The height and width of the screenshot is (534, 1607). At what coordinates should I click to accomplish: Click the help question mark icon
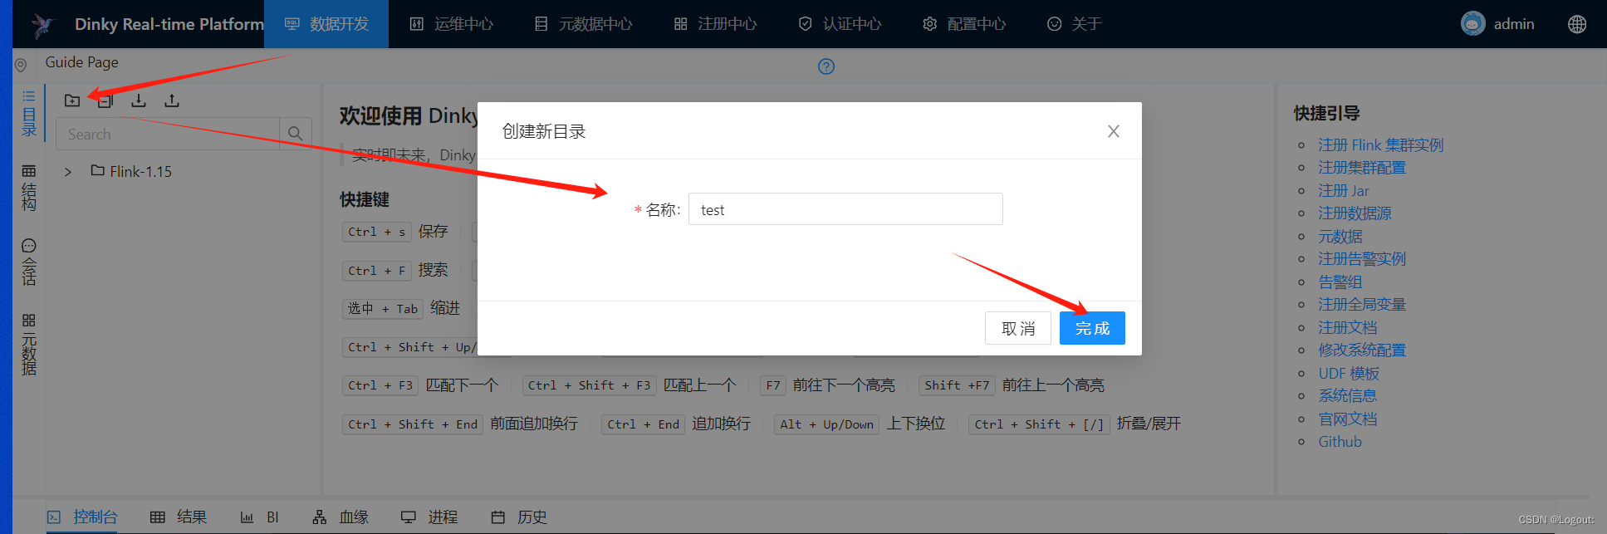point(826,66)
